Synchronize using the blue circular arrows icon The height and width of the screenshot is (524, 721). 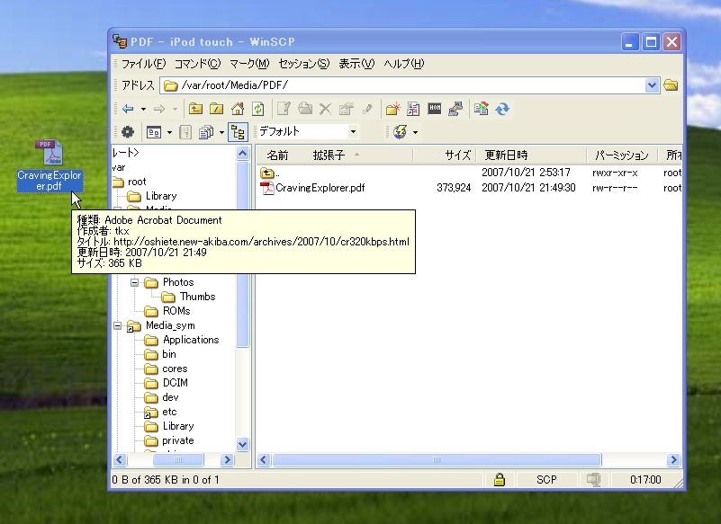coord(502,109)
